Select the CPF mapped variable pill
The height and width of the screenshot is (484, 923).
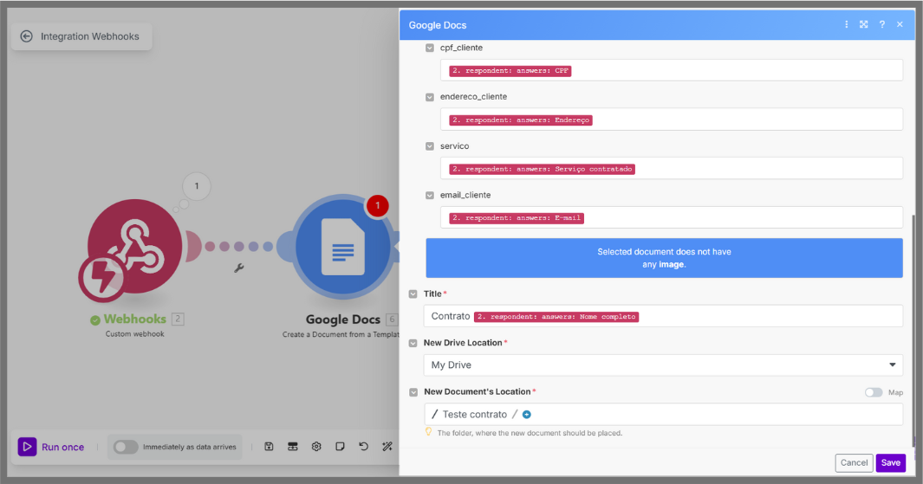510,71
